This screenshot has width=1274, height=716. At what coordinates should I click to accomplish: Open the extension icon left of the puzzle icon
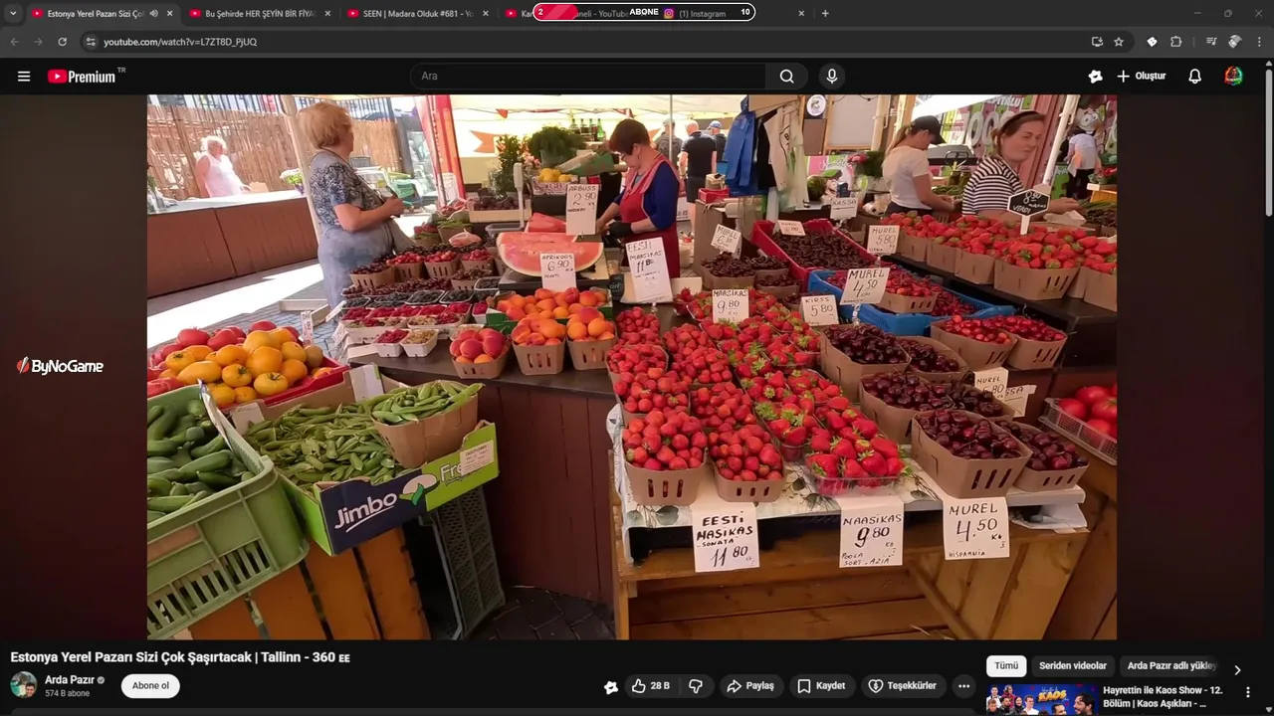1152,42
